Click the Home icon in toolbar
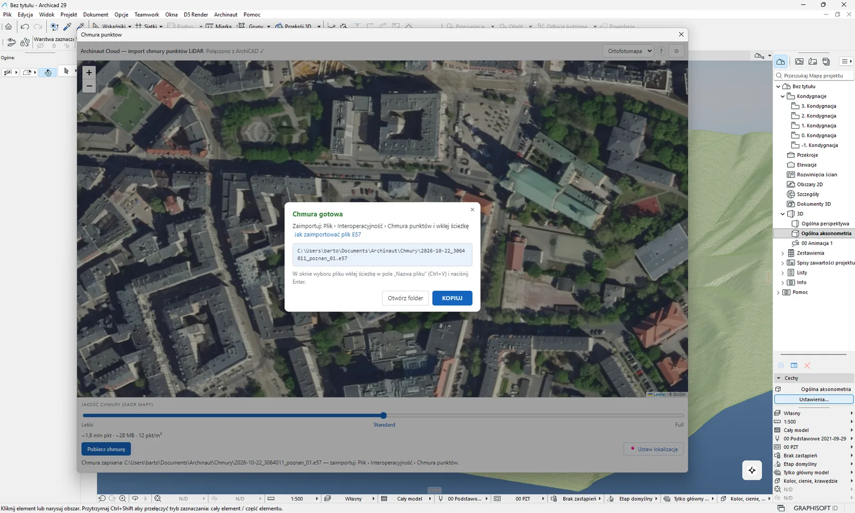 [x=9, y=26]
